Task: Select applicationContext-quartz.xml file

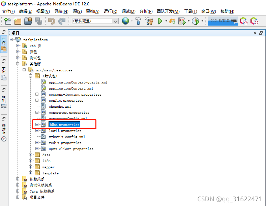Action: (x=78, y=82)
